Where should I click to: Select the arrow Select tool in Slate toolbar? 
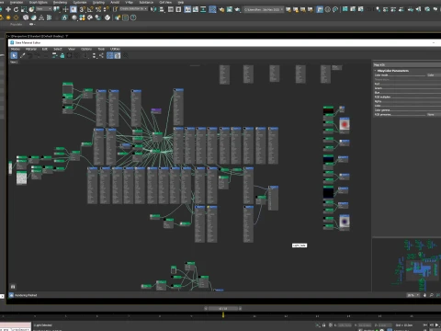pyautogui.click(x=14, y=55)
